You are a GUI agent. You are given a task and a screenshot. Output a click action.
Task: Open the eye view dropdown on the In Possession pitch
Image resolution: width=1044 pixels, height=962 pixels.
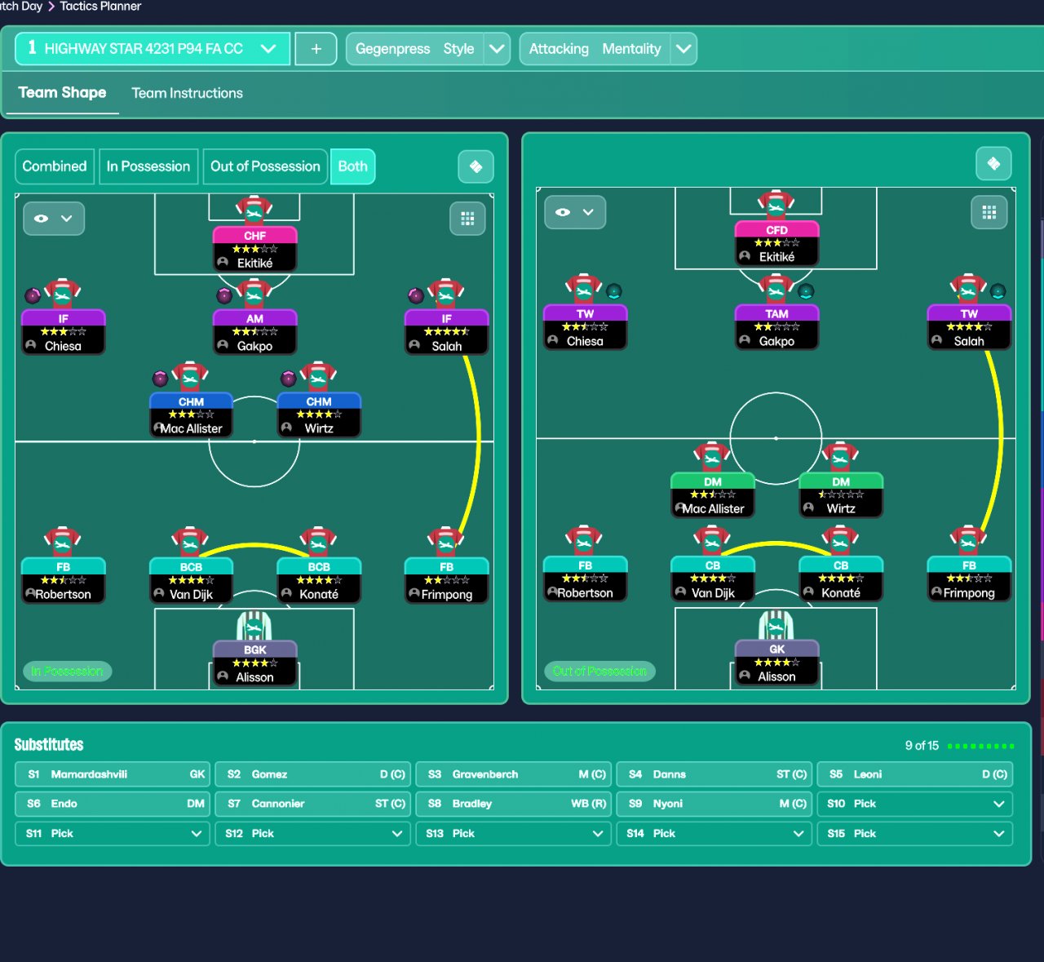click(54, 219)
